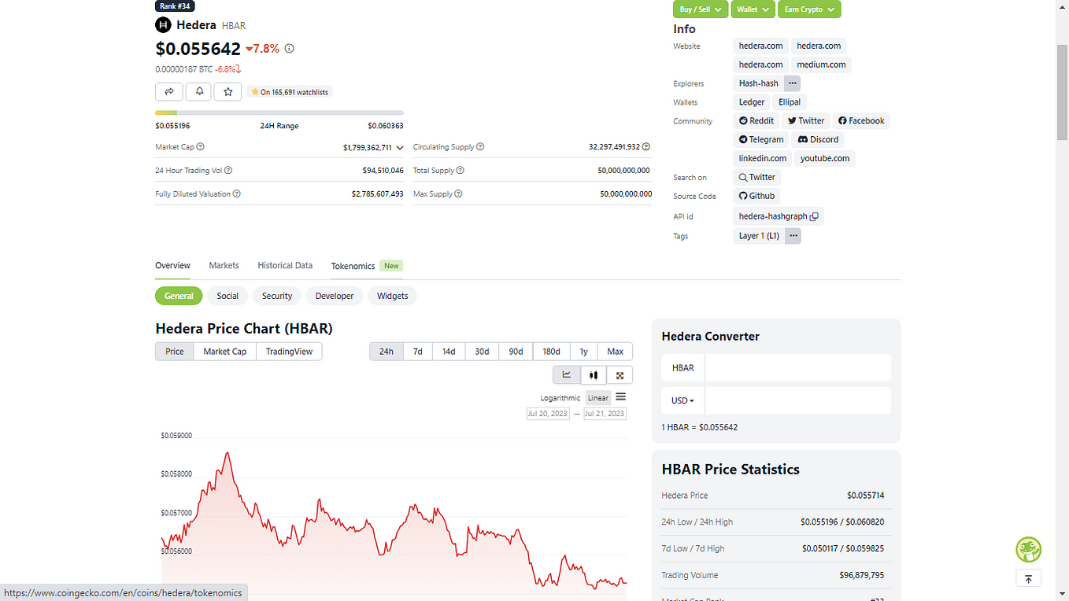Click the HBAR amount input field
This screenshot has width=1069, height=601.
click(797, 367)
